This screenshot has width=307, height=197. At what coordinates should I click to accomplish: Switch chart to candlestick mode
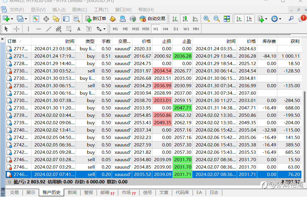point(185,19)
